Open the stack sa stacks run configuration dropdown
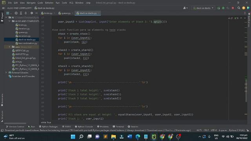 (203, 8)
